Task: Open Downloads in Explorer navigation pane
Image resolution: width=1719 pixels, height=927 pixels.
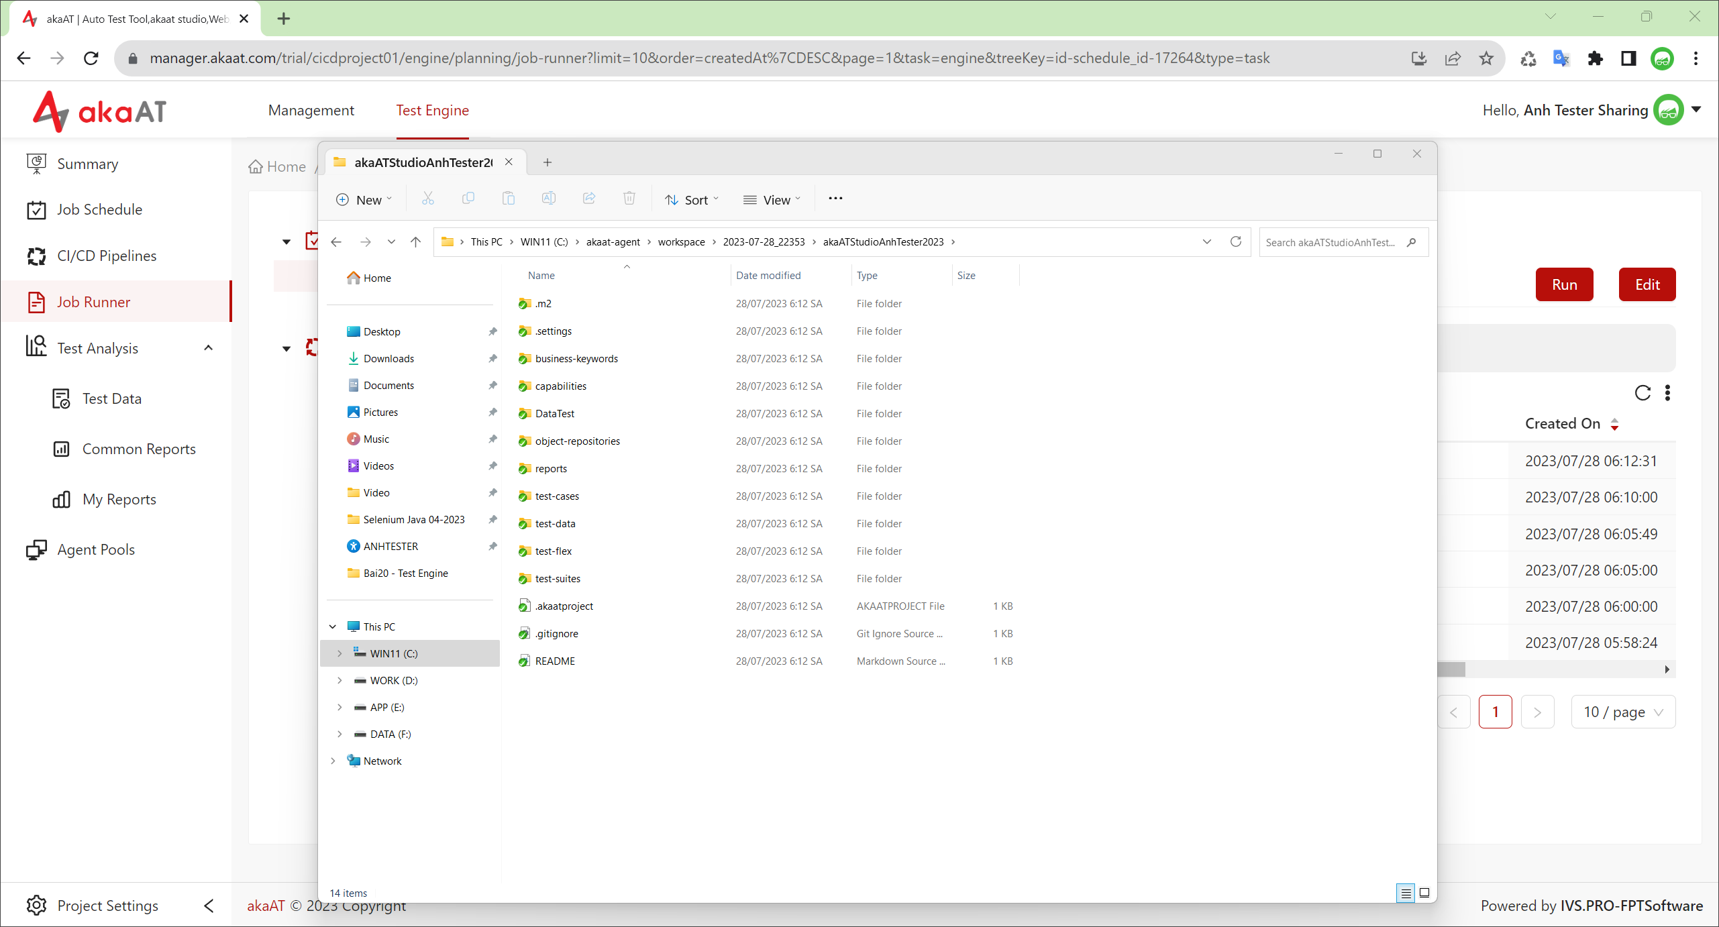Action: (x=388, y=358)
